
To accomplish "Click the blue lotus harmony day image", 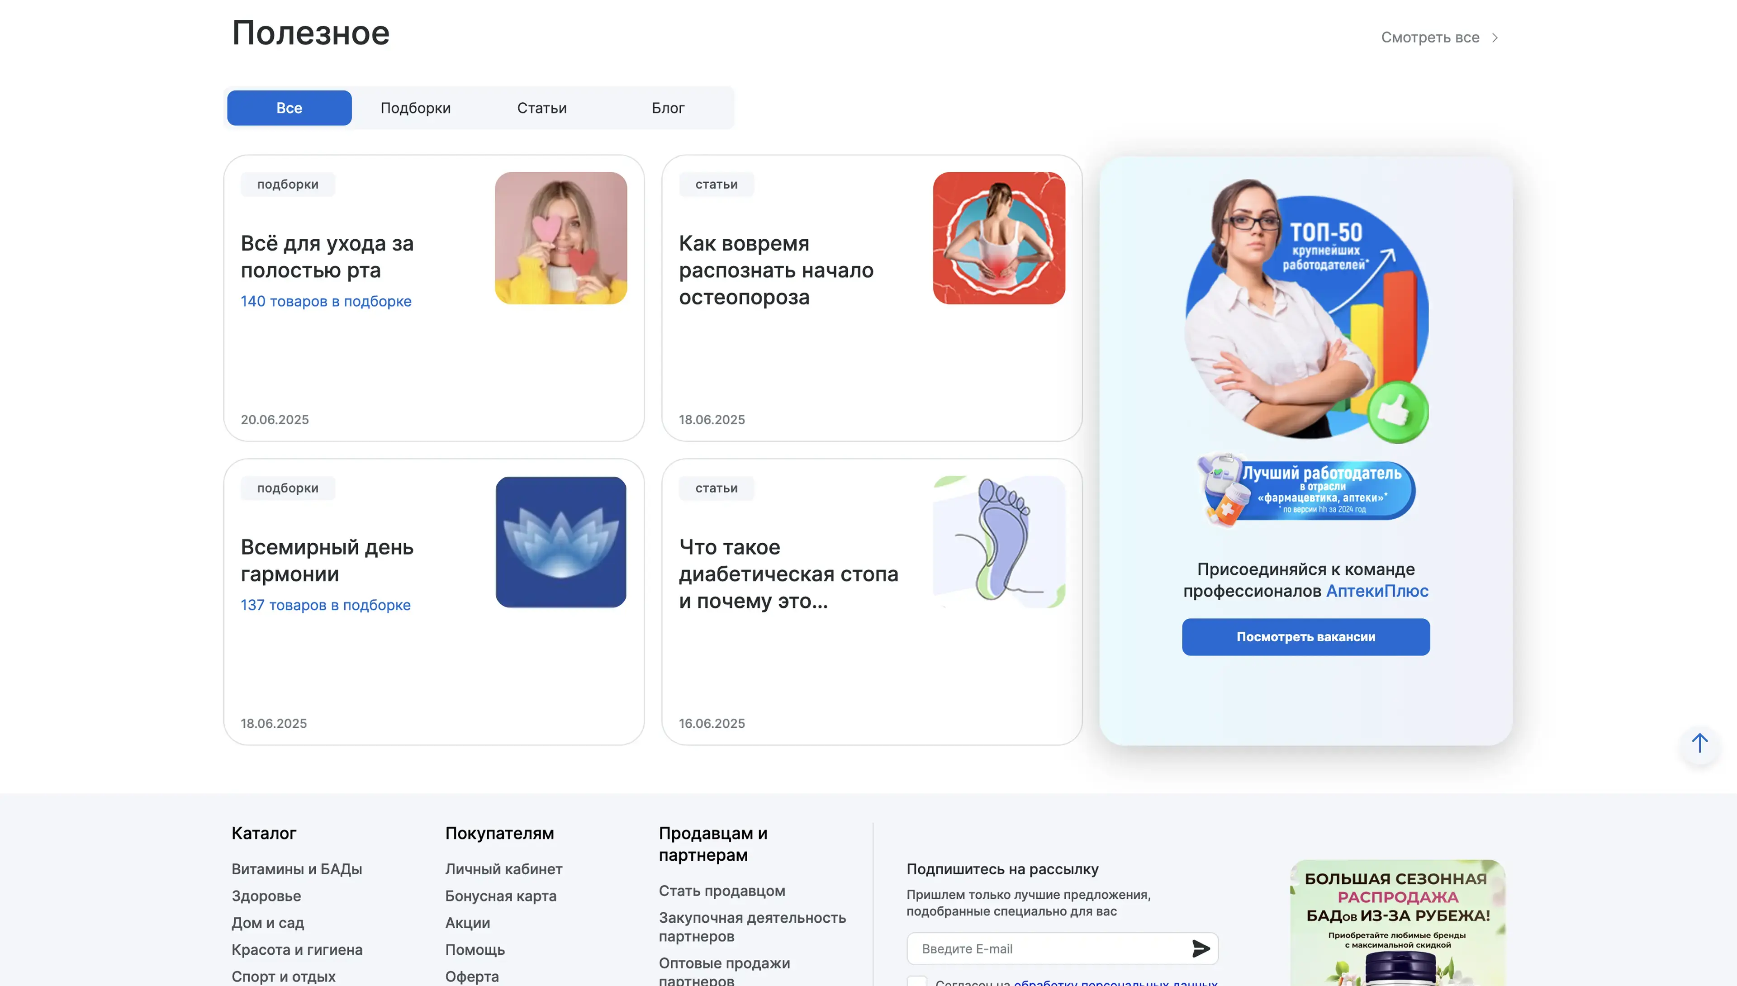I will pyautogui.click(x=560, y=542).
